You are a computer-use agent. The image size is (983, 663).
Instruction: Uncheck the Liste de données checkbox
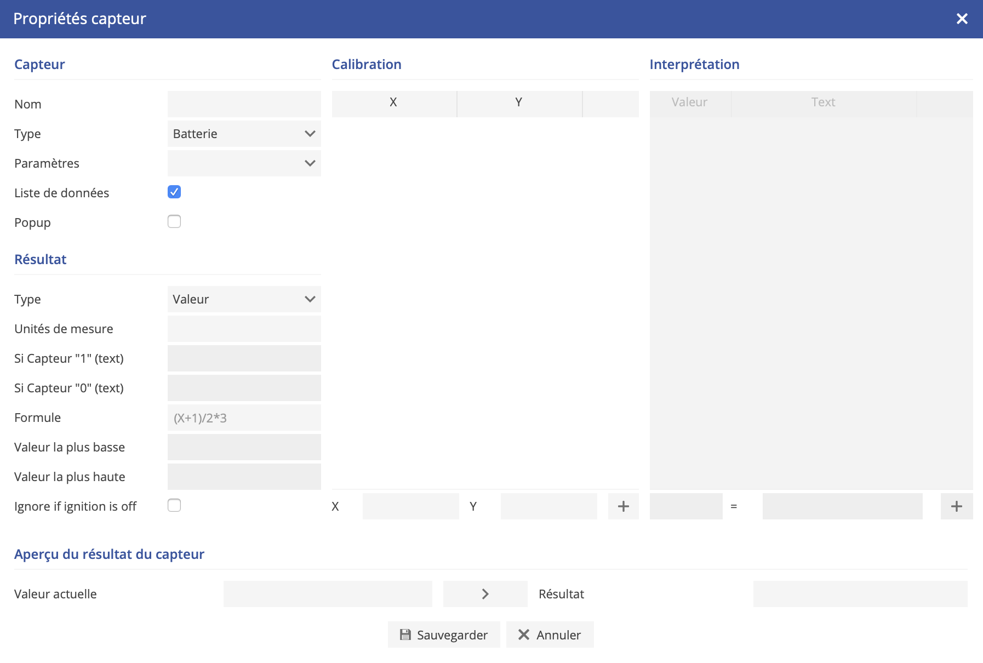(x=174, y=192)
